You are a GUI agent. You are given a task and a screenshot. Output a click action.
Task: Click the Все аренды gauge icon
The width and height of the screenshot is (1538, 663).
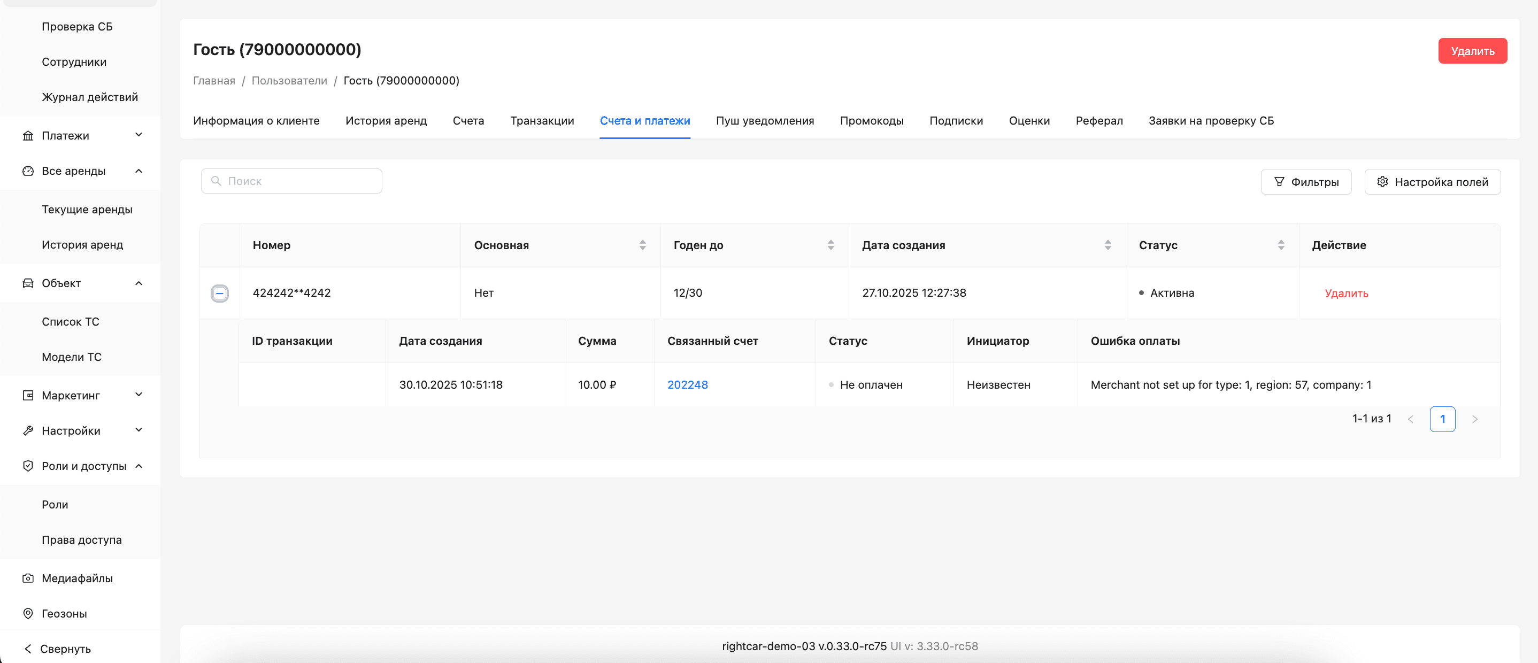27,171
